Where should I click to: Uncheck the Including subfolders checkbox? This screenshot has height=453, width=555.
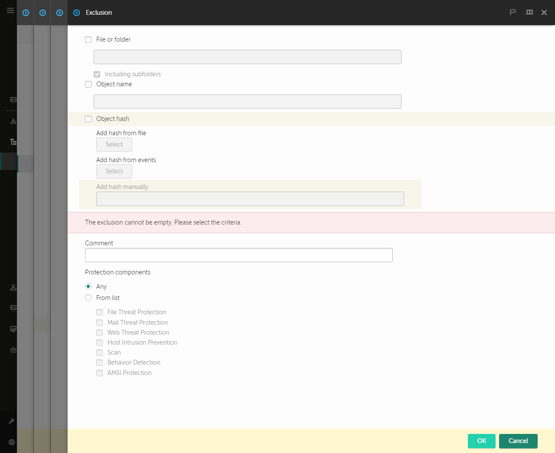click(97, 74)
